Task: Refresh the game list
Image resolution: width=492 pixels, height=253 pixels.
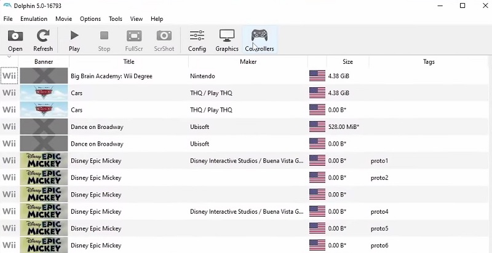Action: [x=43, y=41]
